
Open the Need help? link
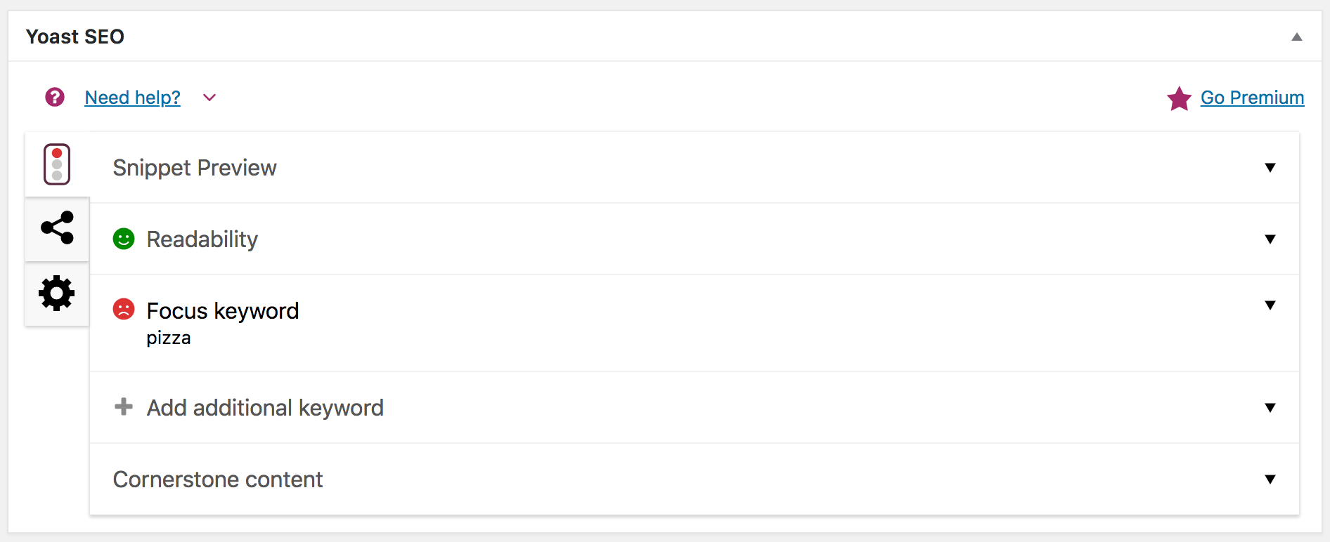133,98
